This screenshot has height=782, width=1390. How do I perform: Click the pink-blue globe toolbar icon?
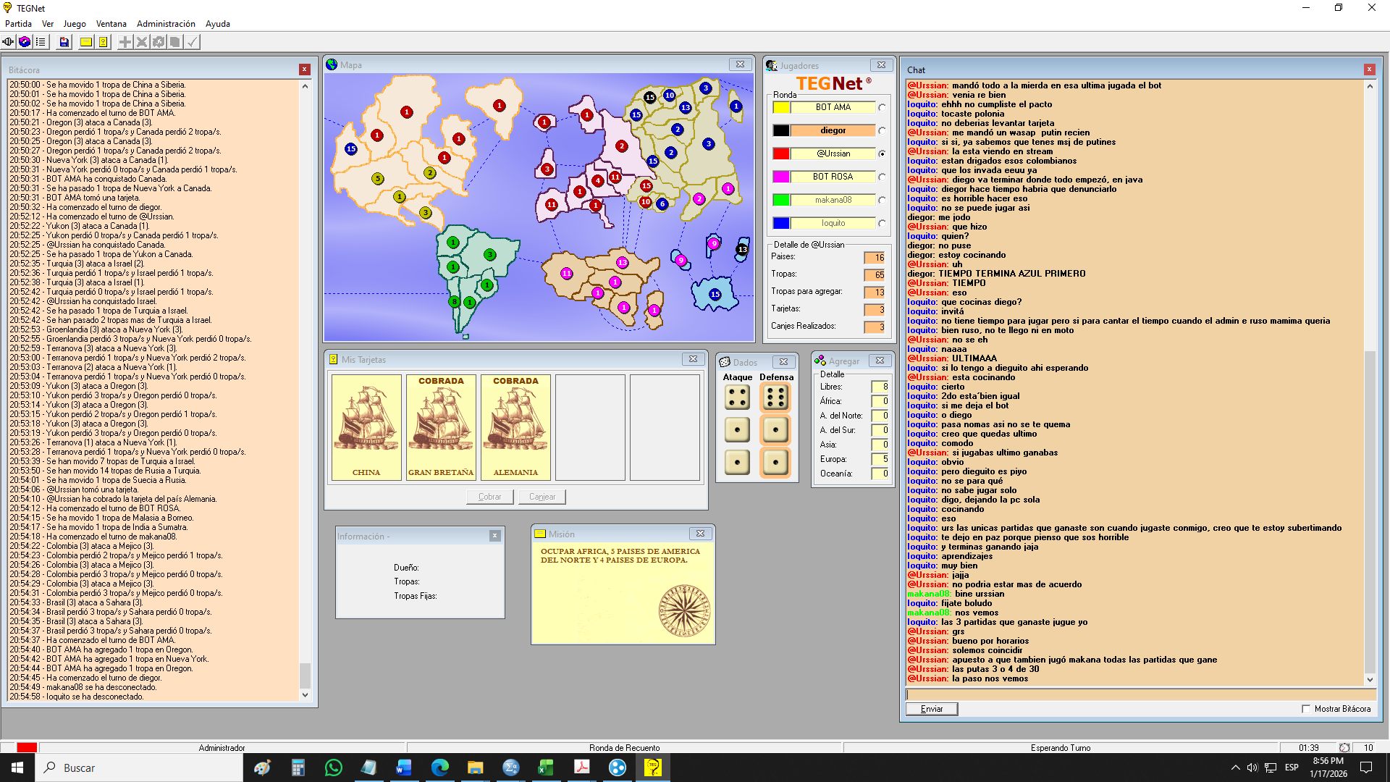point(25,42)
